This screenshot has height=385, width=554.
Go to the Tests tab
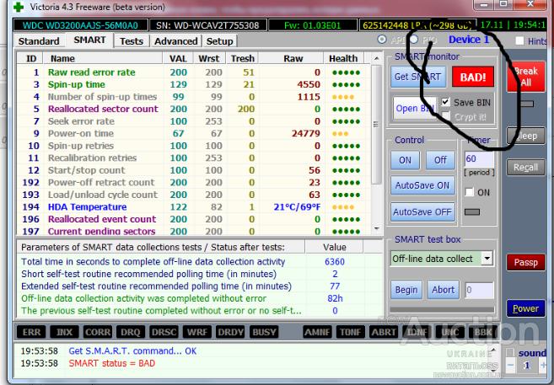click(x=132, y=41)
